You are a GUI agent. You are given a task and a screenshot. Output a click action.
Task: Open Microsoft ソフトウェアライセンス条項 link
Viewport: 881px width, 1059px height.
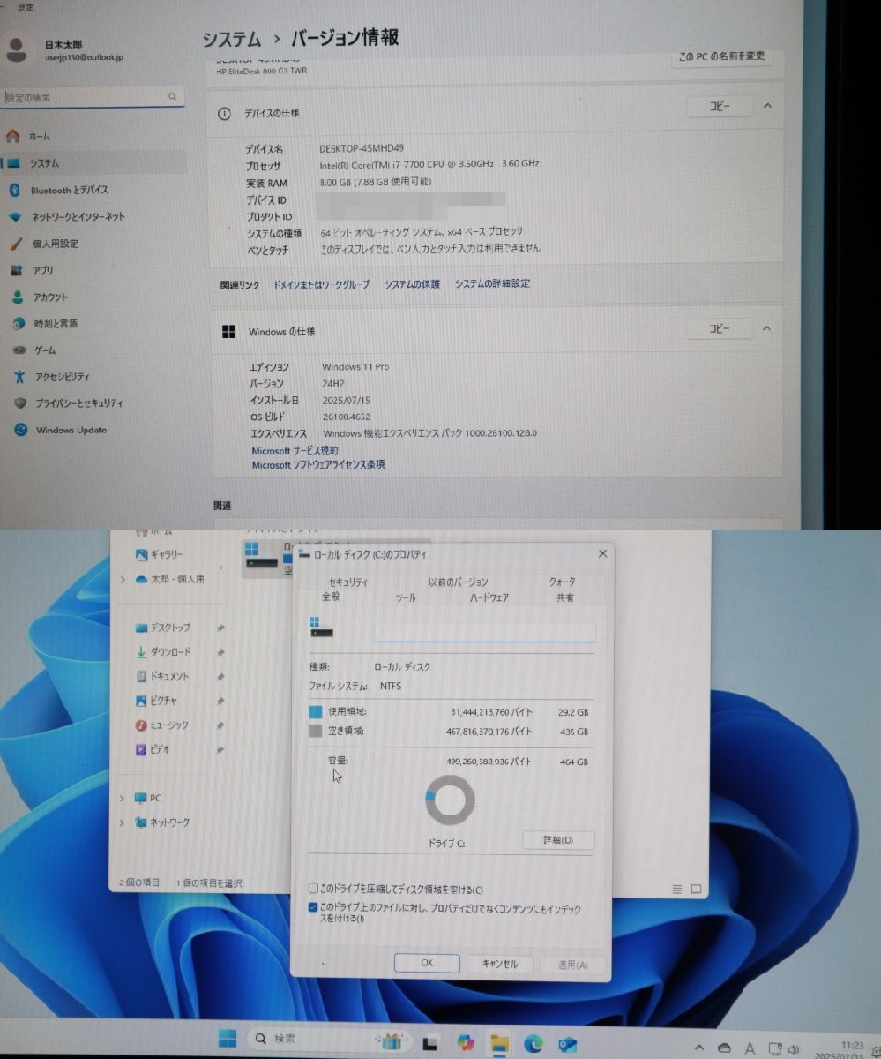tap(318, 464)
